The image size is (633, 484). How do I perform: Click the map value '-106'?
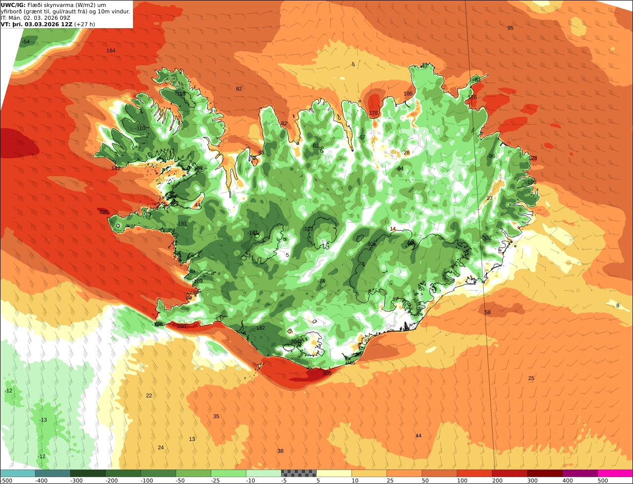coord(531,183)
